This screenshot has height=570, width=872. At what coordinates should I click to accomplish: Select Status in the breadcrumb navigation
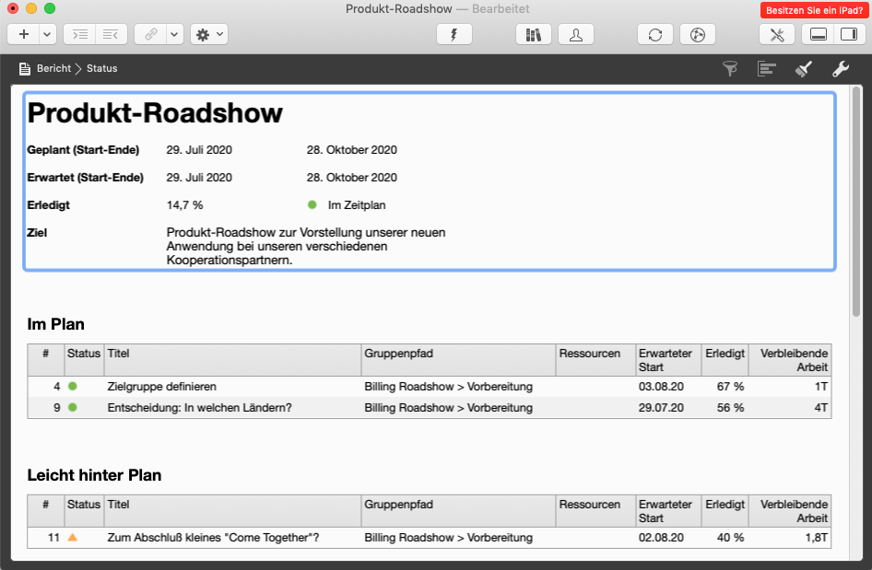[101, 68]
